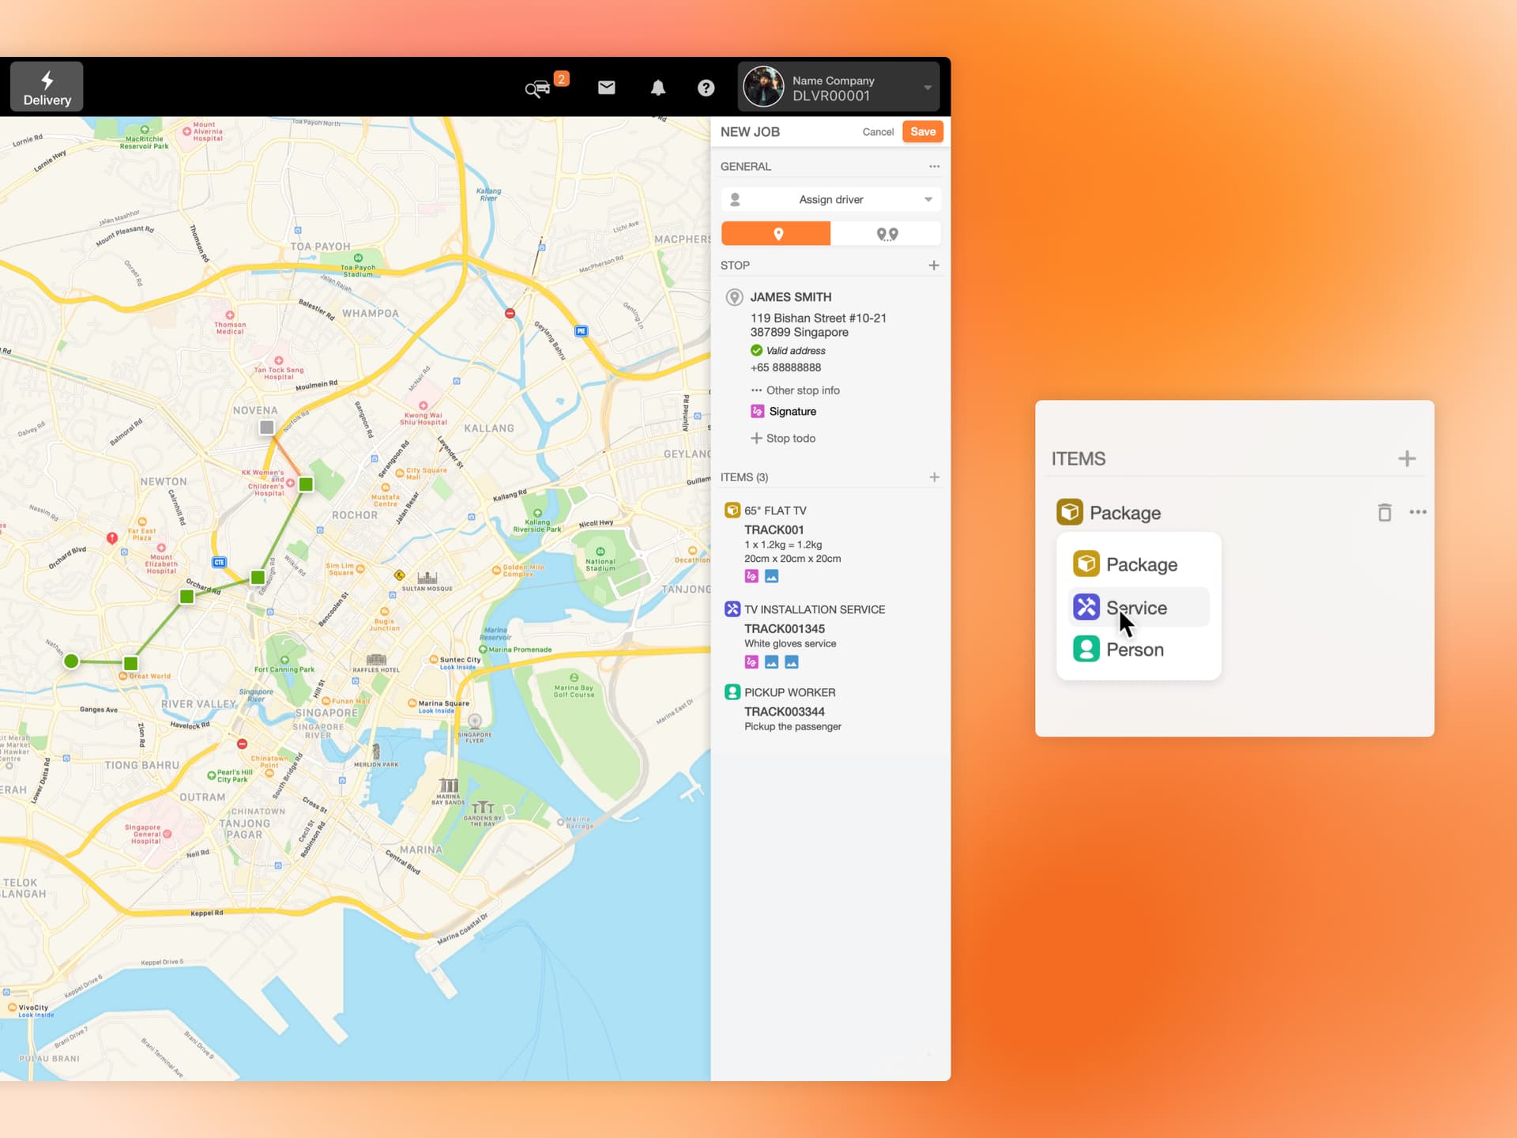
Task: Click the Pickup Worker person icon
Action: 730,692
